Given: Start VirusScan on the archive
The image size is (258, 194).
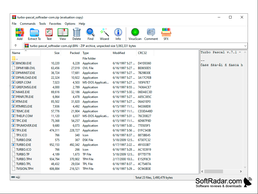Looking at the screenshot, I should click(x=135, y=32).
